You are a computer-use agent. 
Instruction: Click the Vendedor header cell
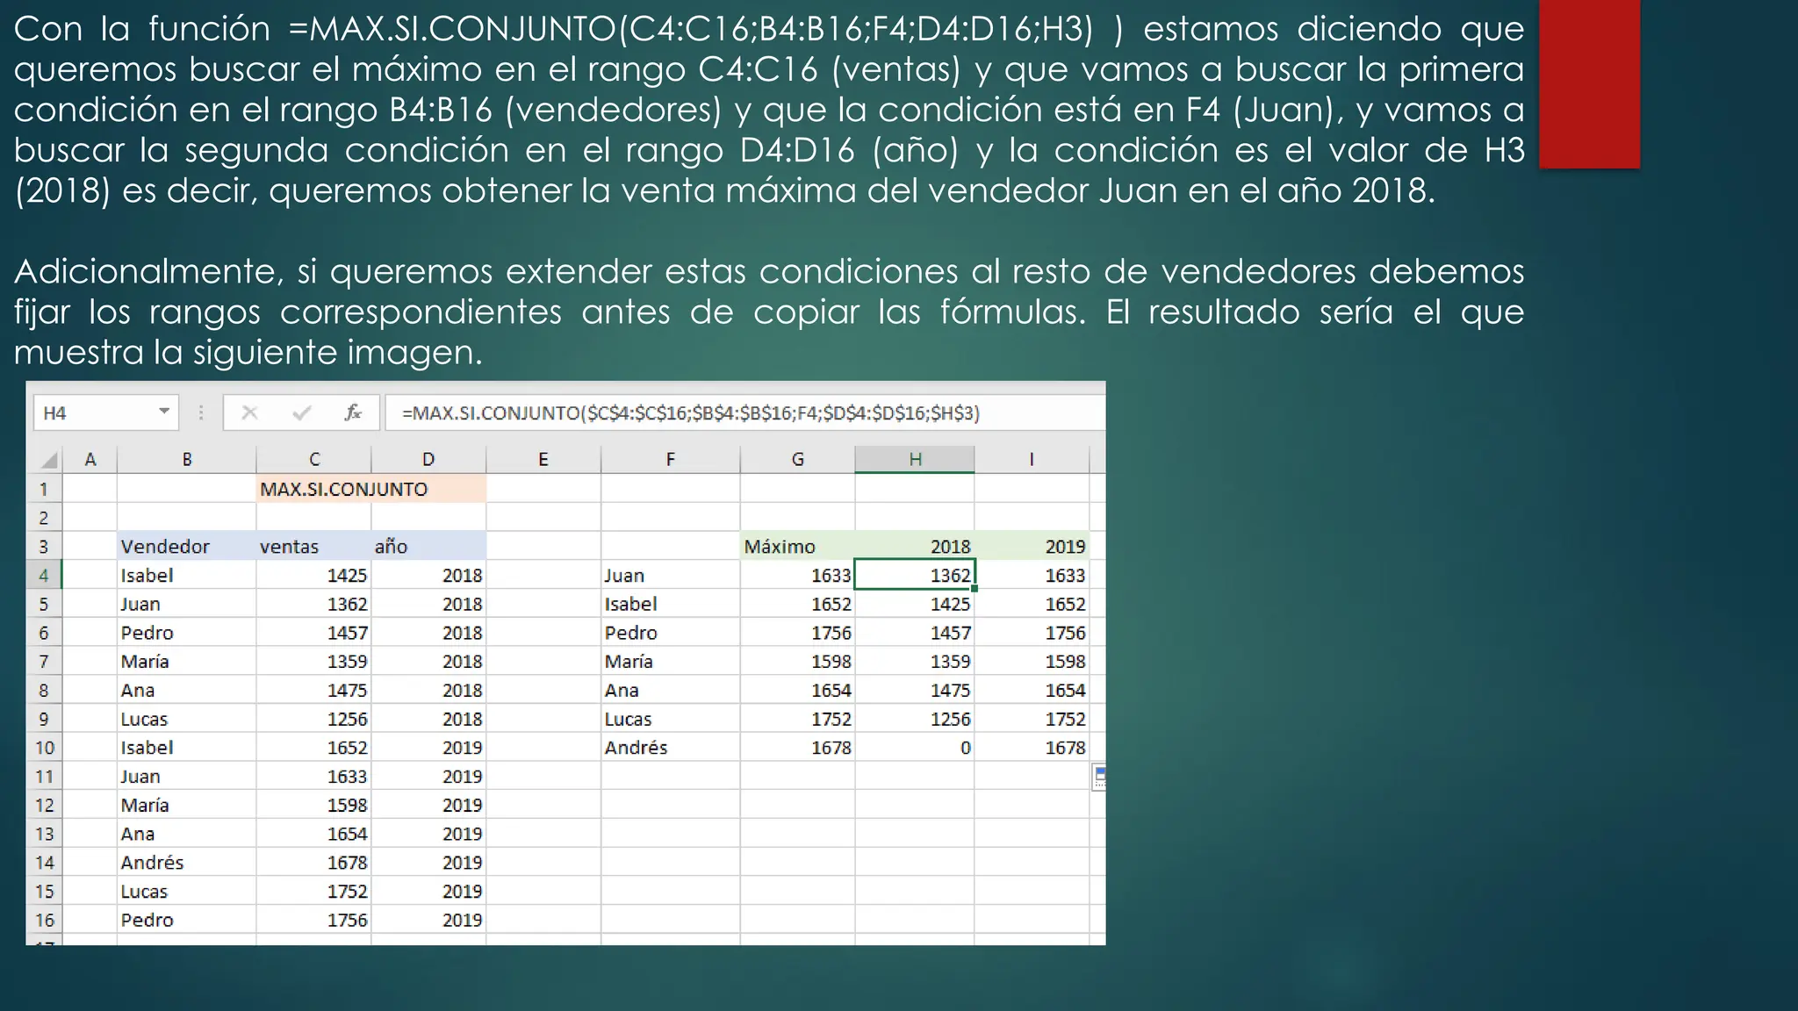point(187,546)
